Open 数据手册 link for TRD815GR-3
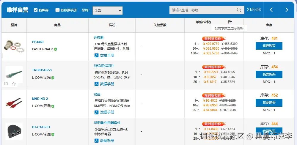 click(107, 84)
